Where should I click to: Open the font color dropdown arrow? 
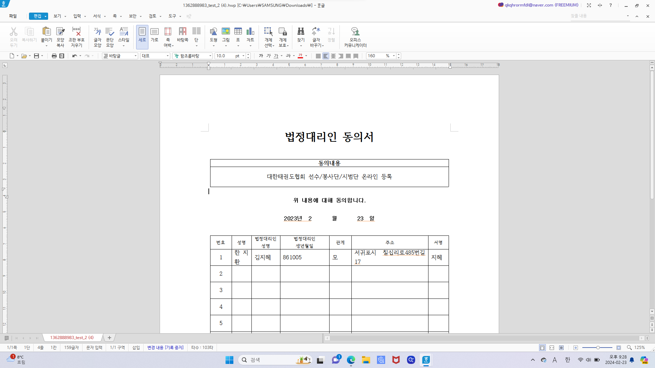[x=306, y=56]
